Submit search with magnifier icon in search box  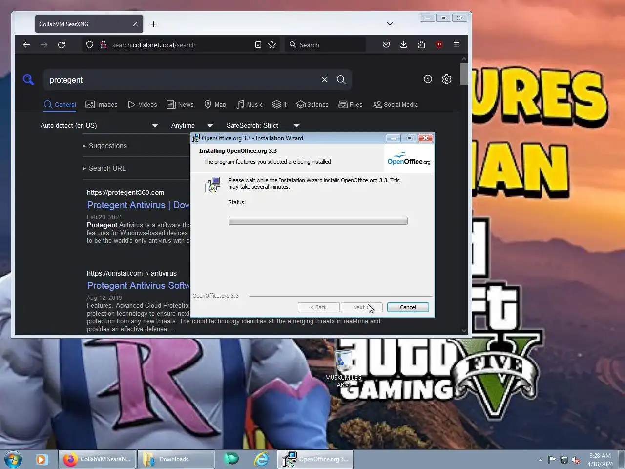[341, 80]
